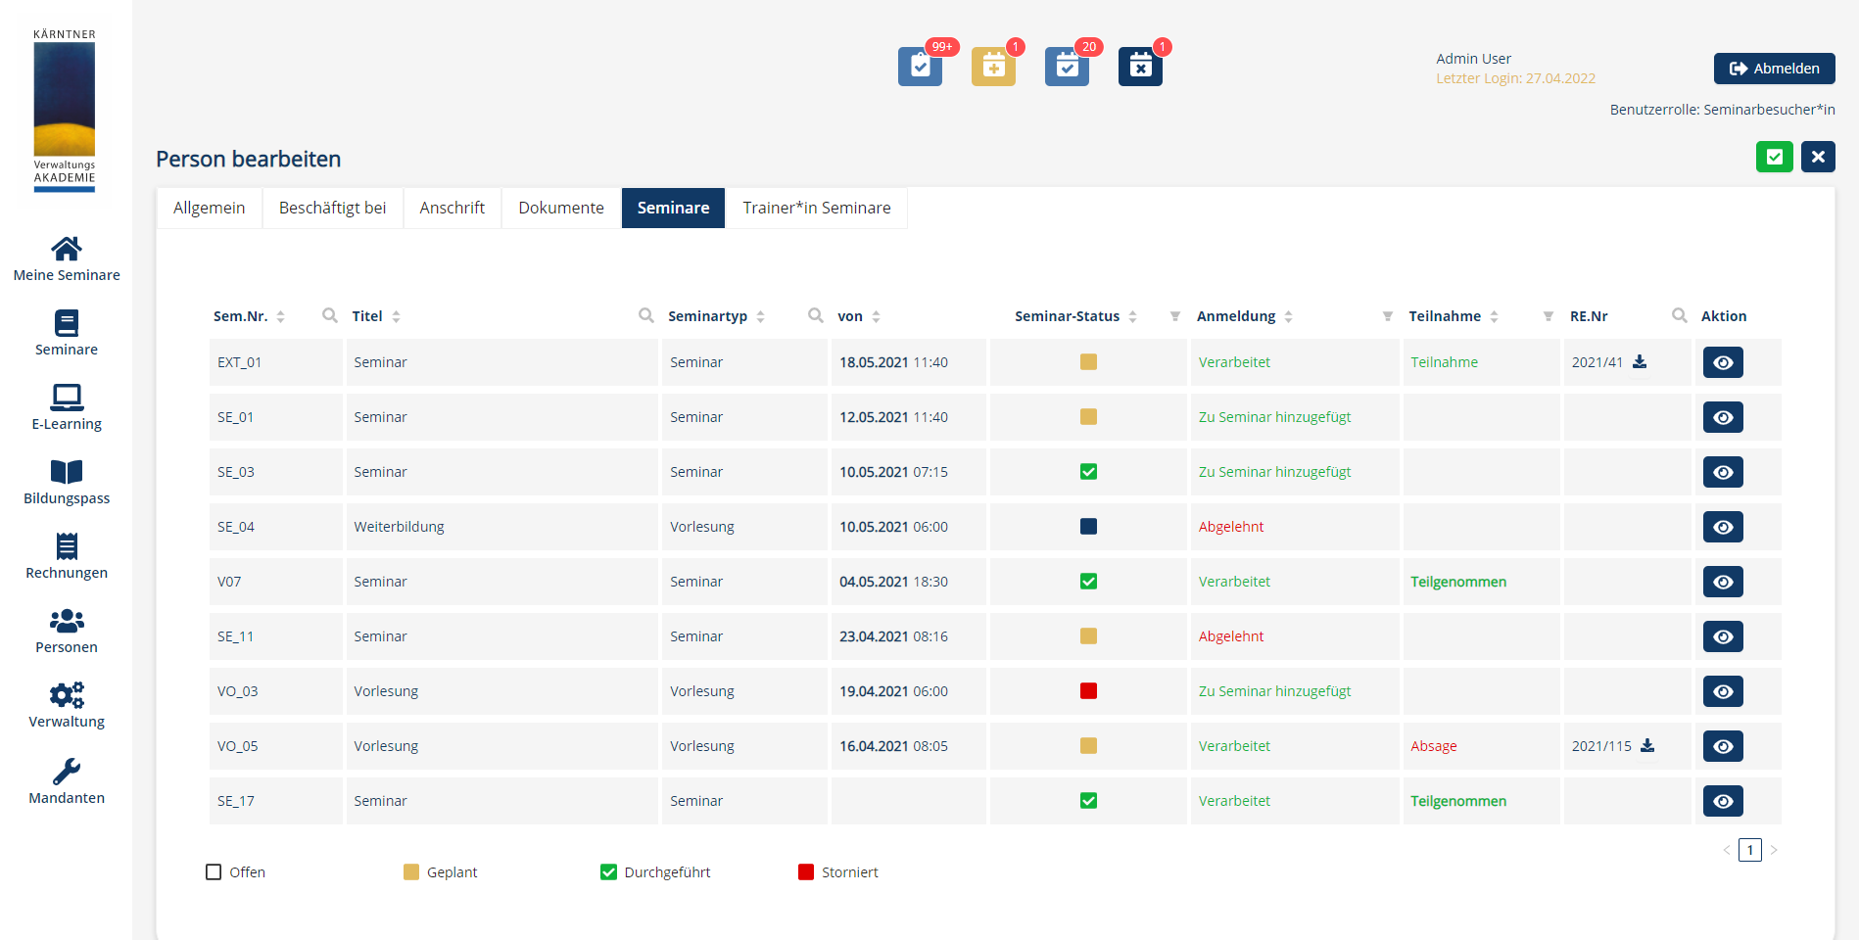Open the Anmeldung column filter
Image resolution: width=1859 pixels, height=940 pixels.
pyautogui.click(x=1387, y=316)
